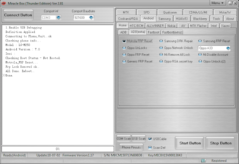239x164 pixels.
Task: Click the network icon in bottom status bar
Action: pyautogui.click(x=203, y=161)
